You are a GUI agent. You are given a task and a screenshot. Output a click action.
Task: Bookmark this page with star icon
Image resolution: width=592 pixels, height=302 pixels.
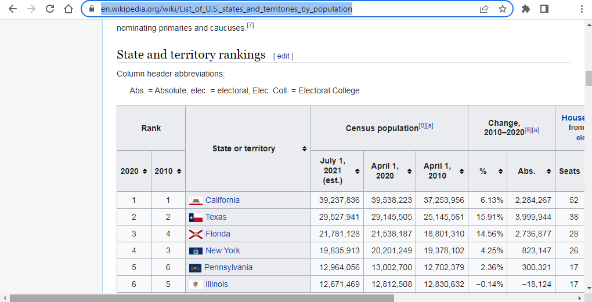503,9
